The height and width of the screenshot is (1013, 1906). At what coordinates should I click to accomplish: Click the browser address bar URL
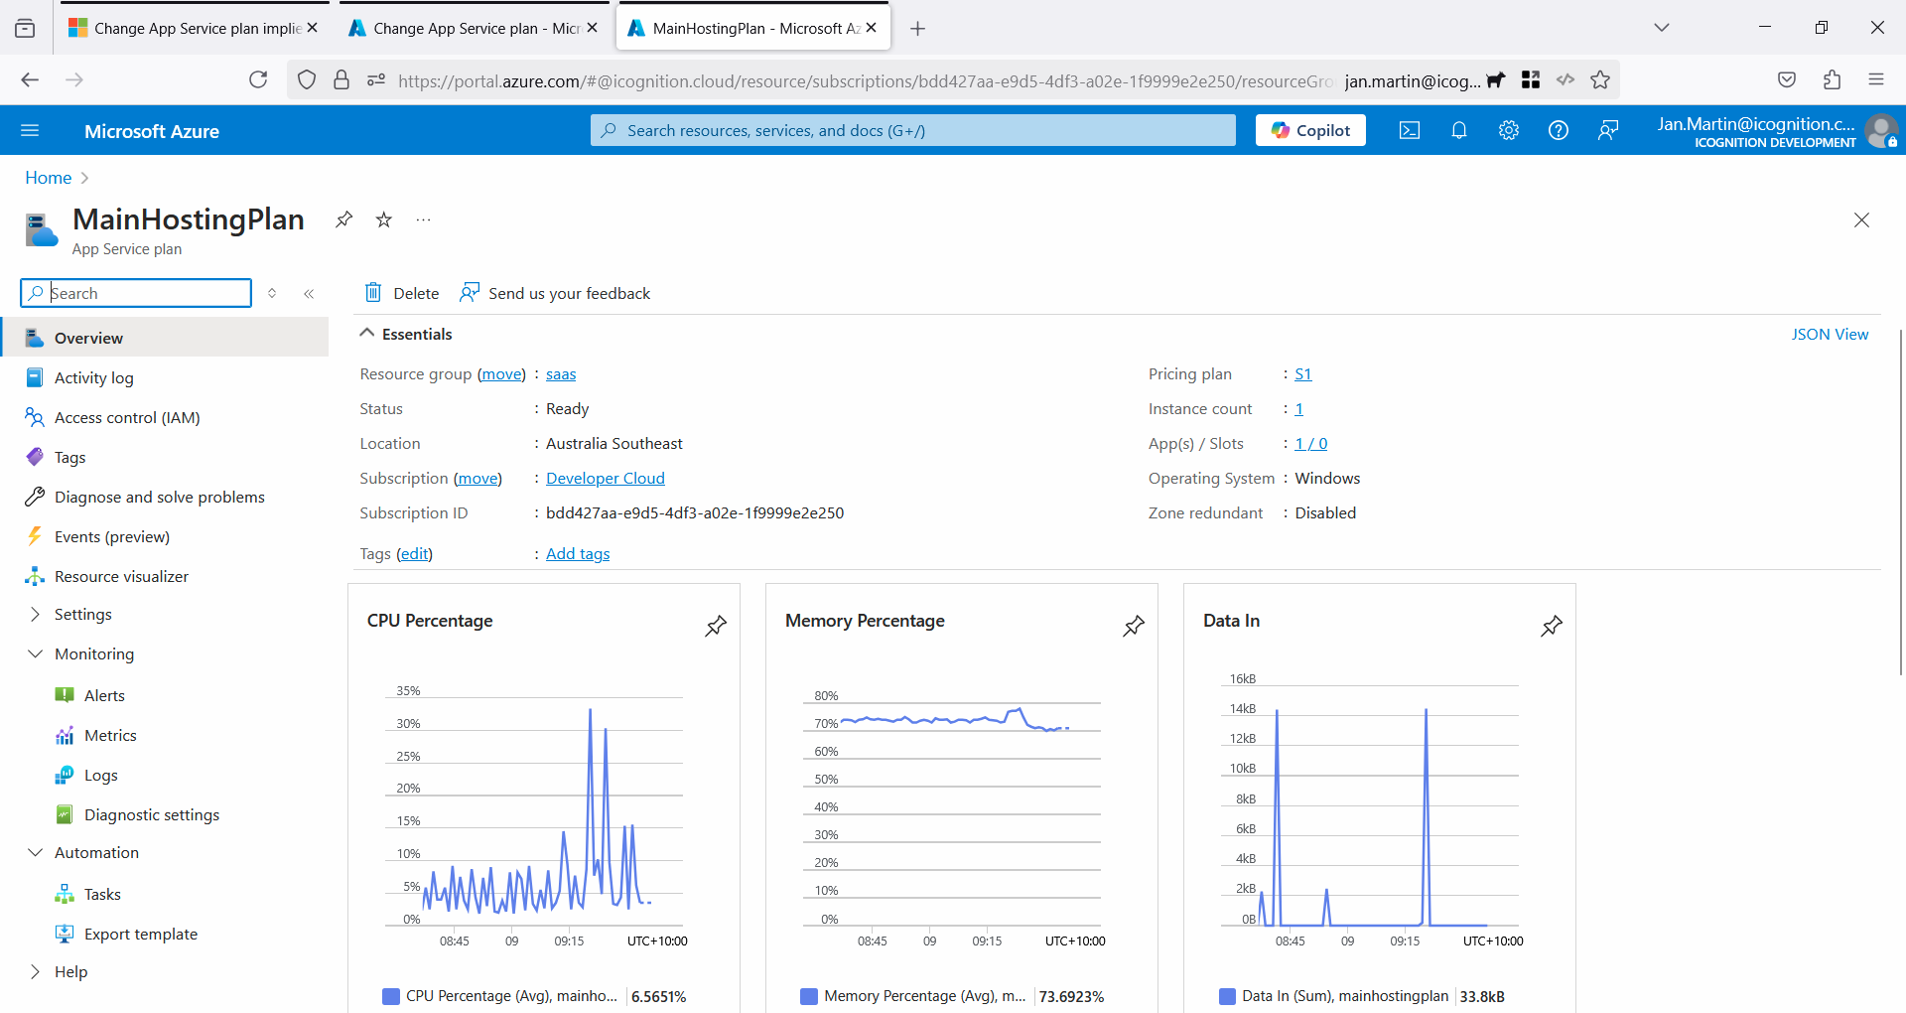[864, 80]
